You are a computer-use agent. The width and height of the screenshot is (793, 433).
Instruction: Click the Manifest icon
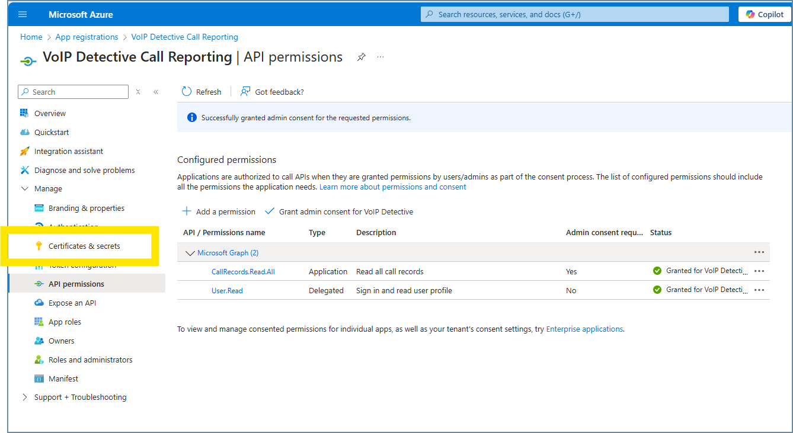point(39,379)
